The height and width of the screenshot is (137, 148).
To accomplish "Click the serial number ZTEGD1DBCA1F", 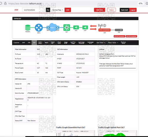I will coord(33,93).
